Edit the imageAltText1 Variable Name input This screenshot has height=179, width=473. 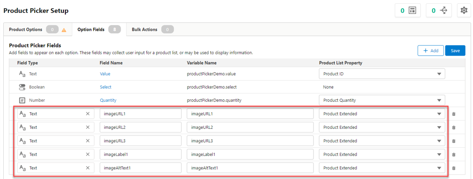[x=250, y=168]
